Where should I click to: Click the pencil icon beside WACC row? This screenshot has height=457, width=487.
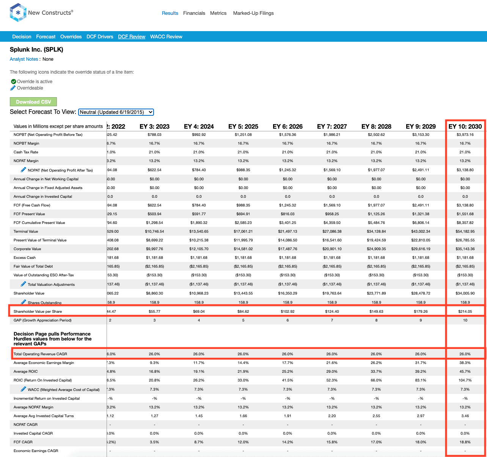24,389
